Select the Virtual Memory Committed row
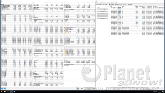 [x=16, y=5]
